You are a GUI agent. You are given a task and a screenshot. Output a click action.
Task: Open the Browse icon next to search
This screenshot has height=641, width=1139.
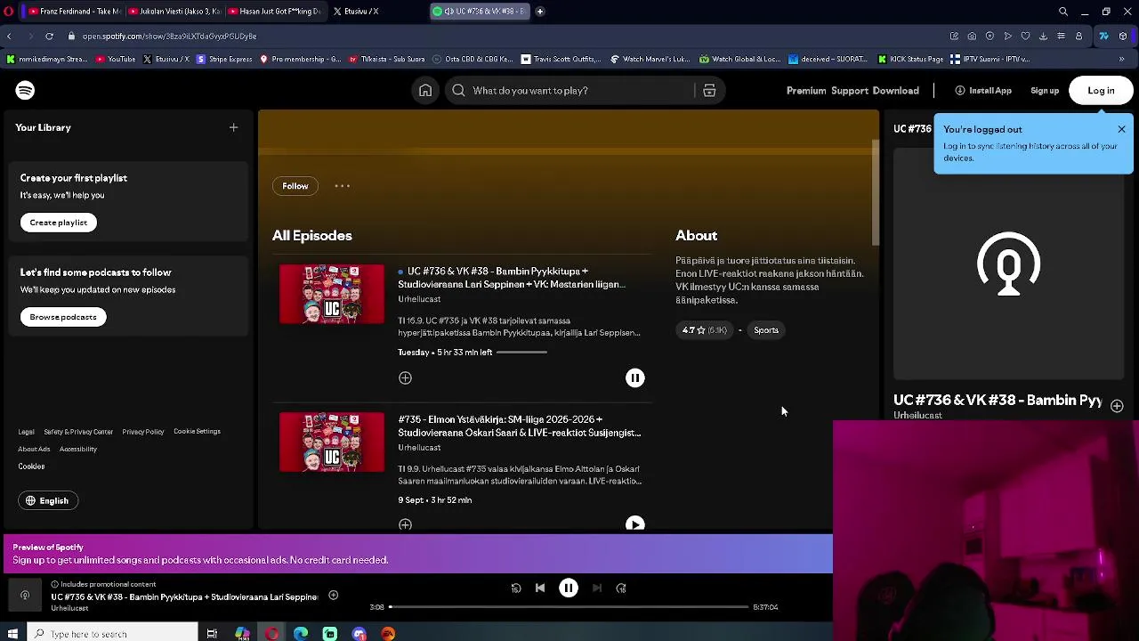709,90
